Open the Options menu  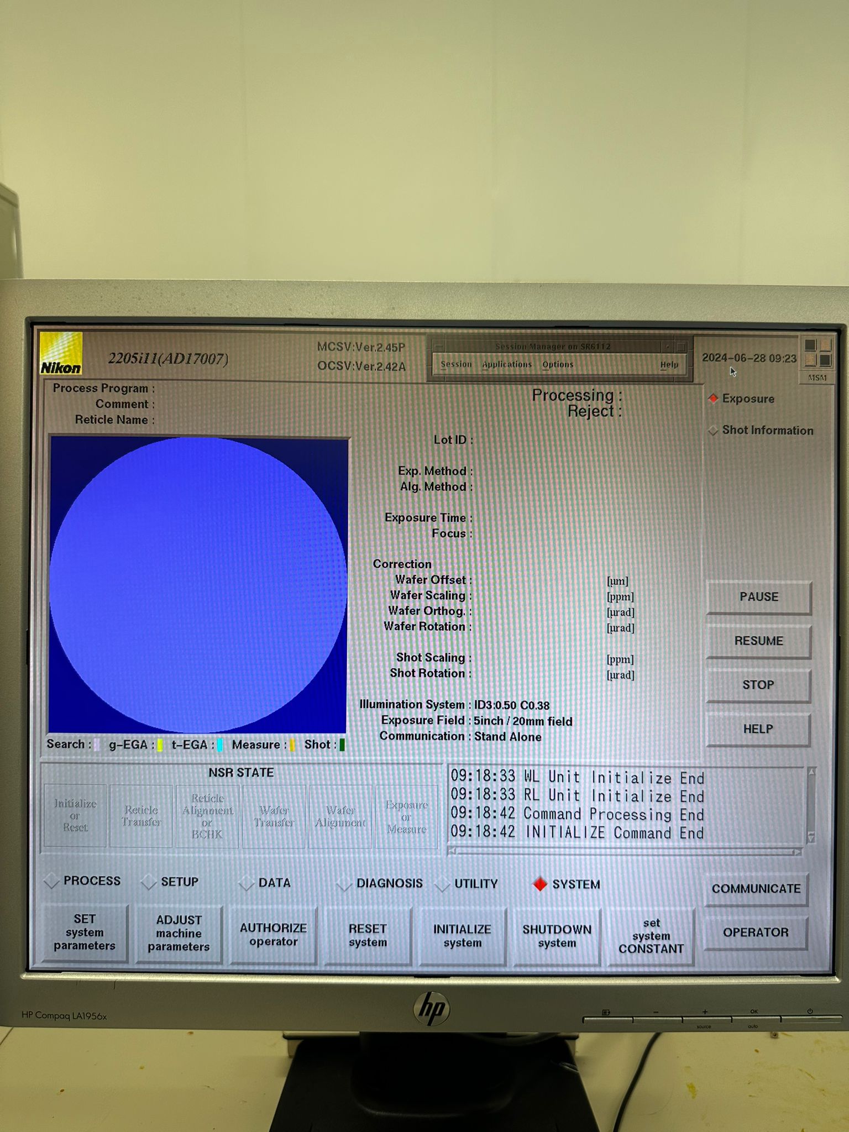pos(557,365)
